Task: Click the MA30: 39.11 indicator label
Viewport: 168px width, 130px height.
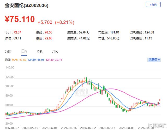Action: [x=54, y=60]
